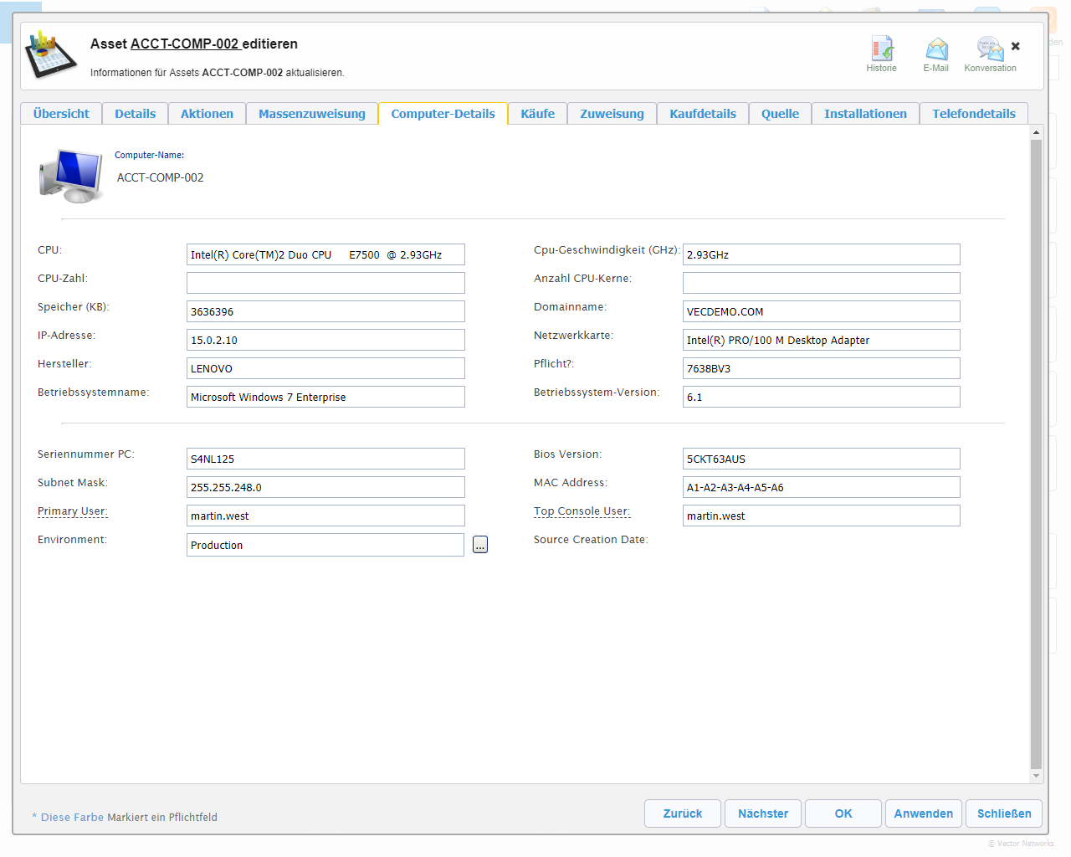Click the MAC Address field
This screenshot has width=1071, height=857.
(x=822, y=487)
